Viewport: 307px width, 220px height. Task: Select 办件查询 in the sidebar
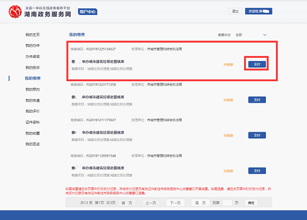[x=32, y=57]
